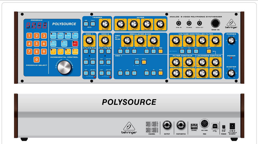This screenshot has height=144, width=258.
Task: Select OSC 2 sawtooth waveform button
Action: point(147,51)
